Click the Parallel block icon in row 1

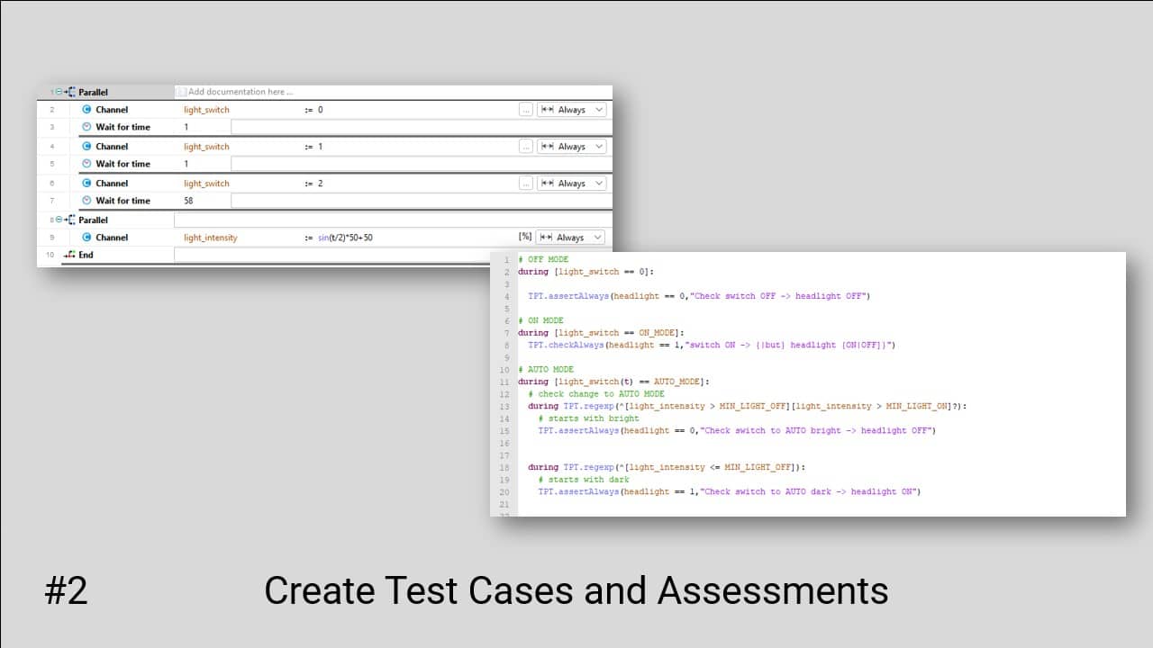(x=70, y=92)
